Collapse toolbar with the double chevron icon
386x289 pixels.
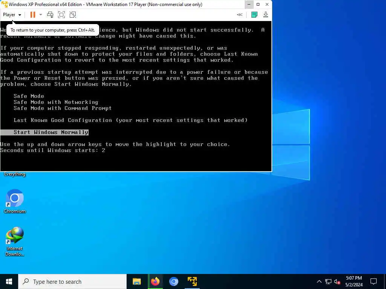tap(239, 15)
